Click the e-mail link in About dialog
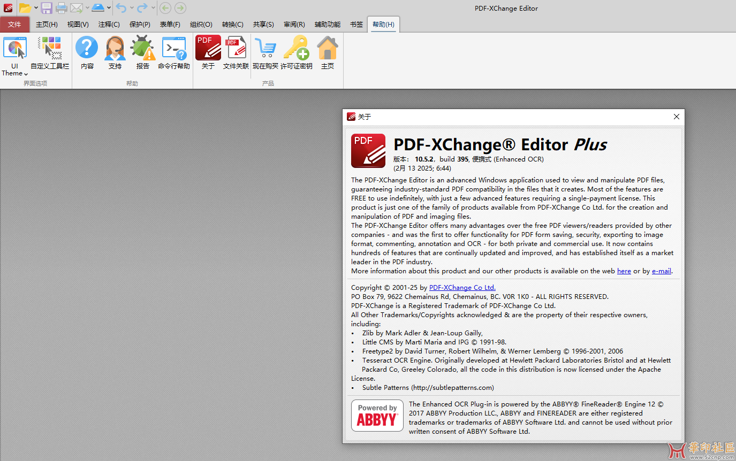 [x=662, y=271]
